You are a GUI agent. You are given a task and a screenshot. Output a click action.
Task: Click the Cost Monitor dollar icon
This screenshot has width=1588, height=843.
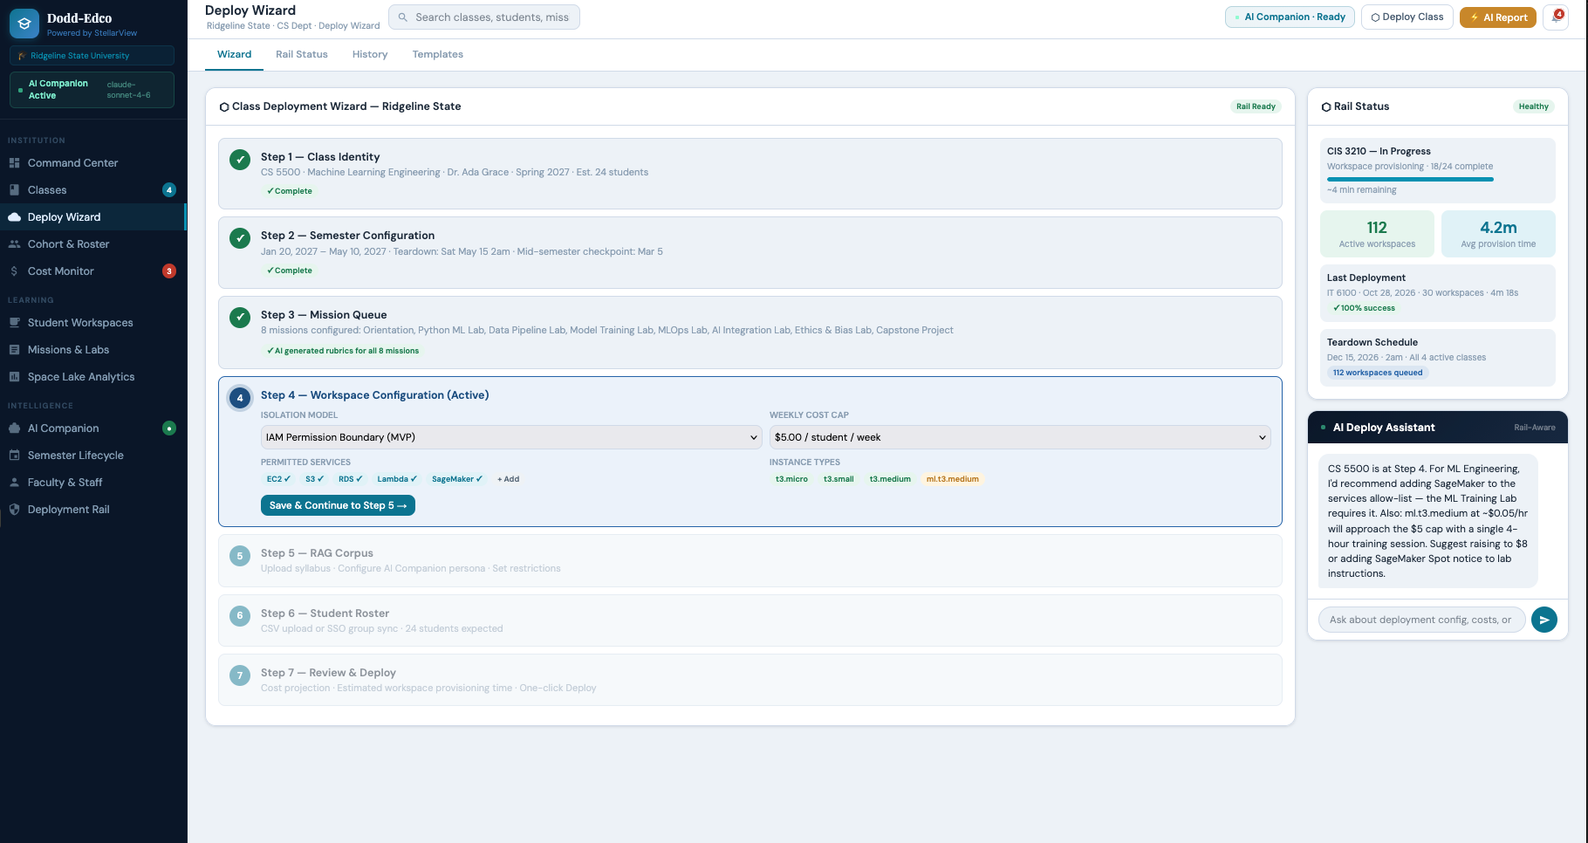[14, 271]
